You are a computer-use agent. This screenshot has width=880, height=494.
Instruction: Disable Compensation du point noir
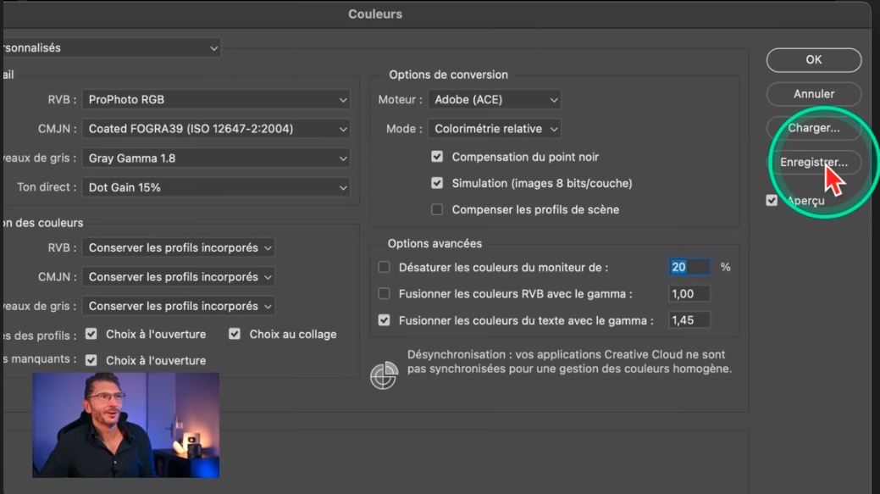click(437, 157)
